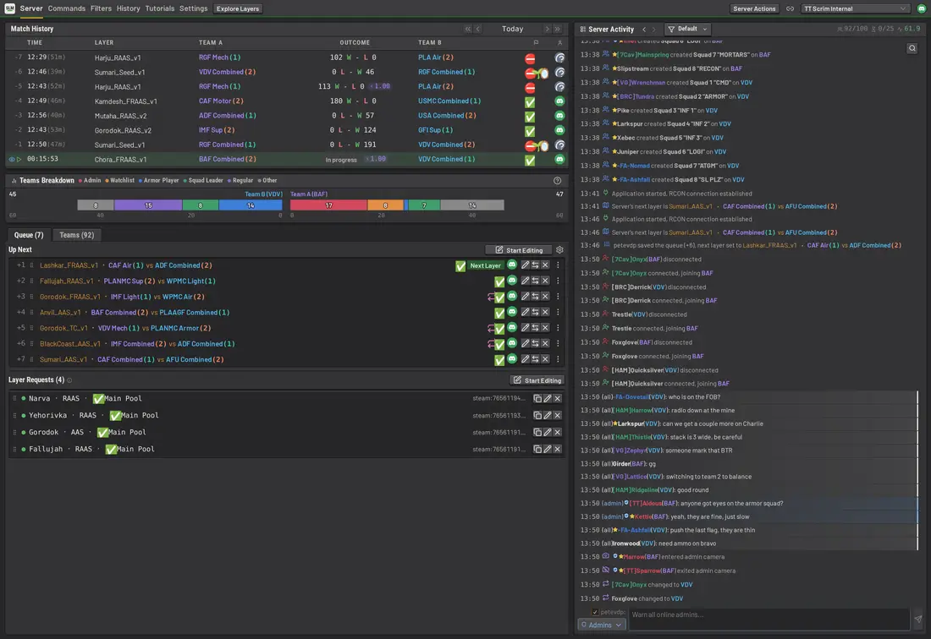Viewport: 931px width, 639px height.
Task: Edit the Gorodok_TC_v1 queue item
Action: click(525, 327)
